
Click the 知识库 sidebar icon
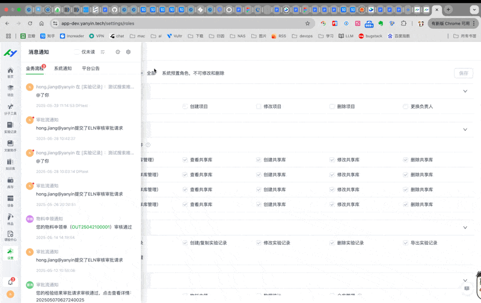click(x=10, y=163)
